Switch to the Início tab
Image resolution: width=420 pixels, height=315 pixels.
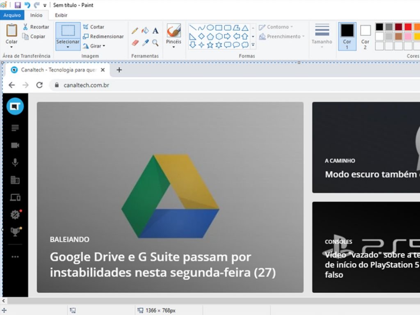[36, 15]
